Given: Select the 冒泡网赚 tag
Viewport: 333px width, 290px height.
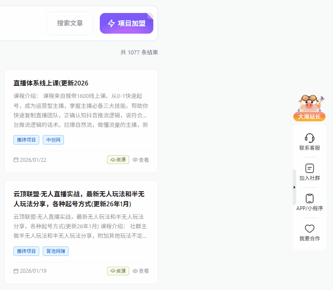Looking at the screenshot, I should pyautogui.click(x=56, y=251).
